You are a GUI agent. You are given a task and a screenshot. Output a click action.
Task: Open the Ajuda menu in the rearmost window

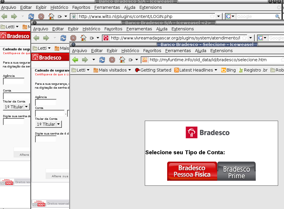point(130,7)
